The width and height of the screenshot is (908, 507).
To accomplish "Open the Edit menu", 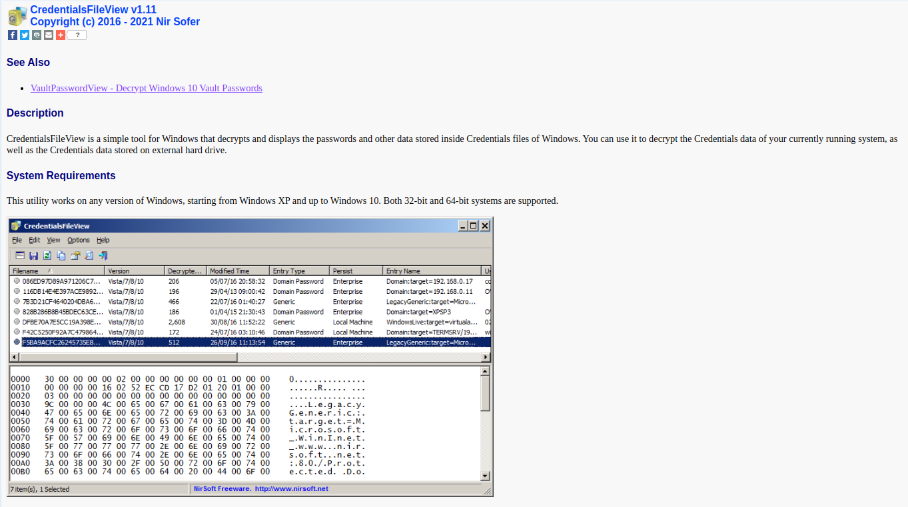I will 34,240.
